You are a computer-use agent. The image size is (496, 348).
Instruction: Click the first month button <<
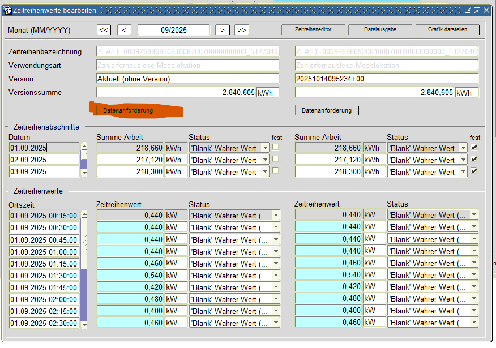[104, 30]
